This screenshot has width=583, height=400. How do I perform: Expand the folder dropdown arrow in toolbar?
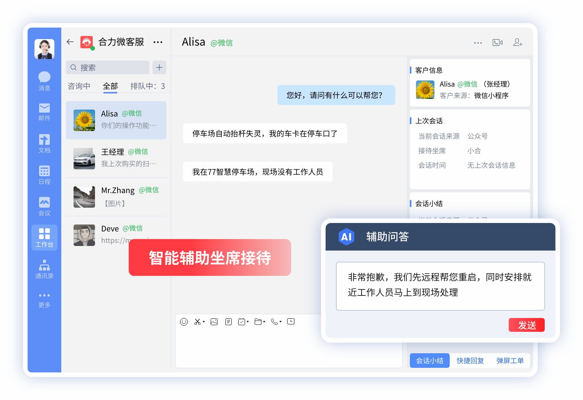click(x=264, y=322)
